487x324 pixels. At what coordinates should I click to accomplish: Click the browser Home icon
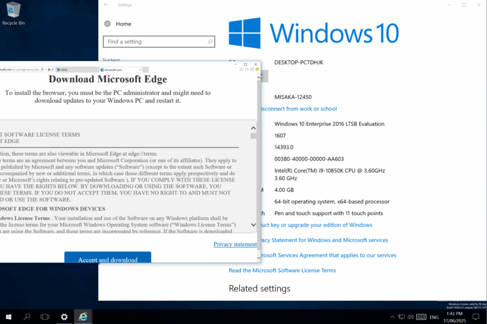click(241, 69)
